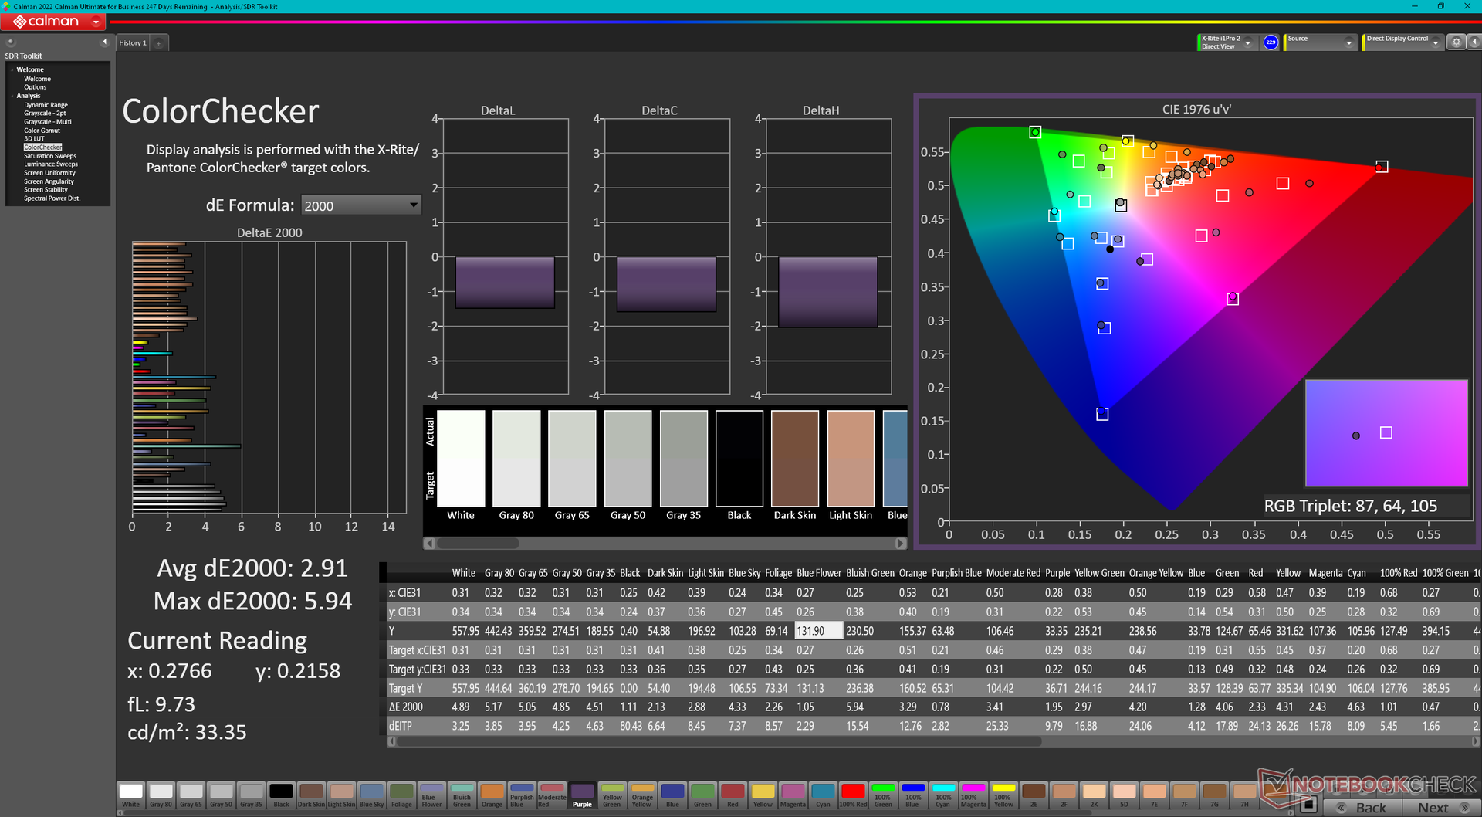The height and width of the screenshot is (817, 1482).
Task: Add a new history tab with plus
Action: (159, 43)
